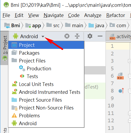Choose Packages view option

46,53
